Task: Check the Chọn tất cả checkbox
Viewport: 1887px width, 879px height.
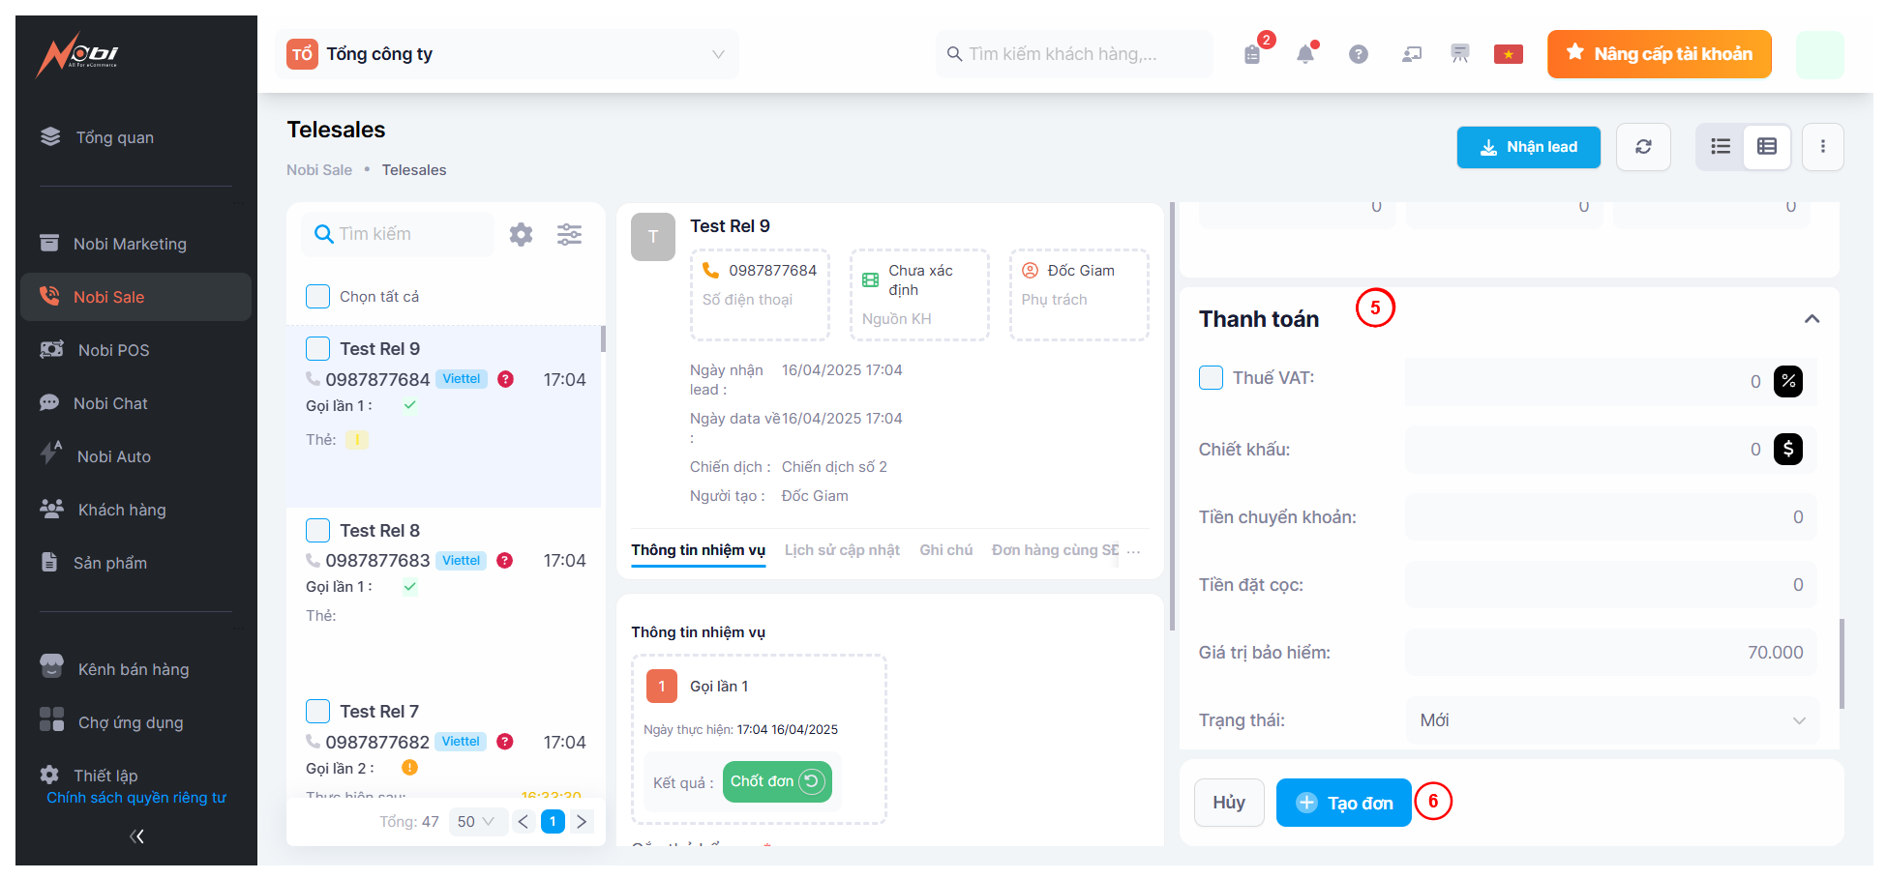Action: click(x=318, y=297)
